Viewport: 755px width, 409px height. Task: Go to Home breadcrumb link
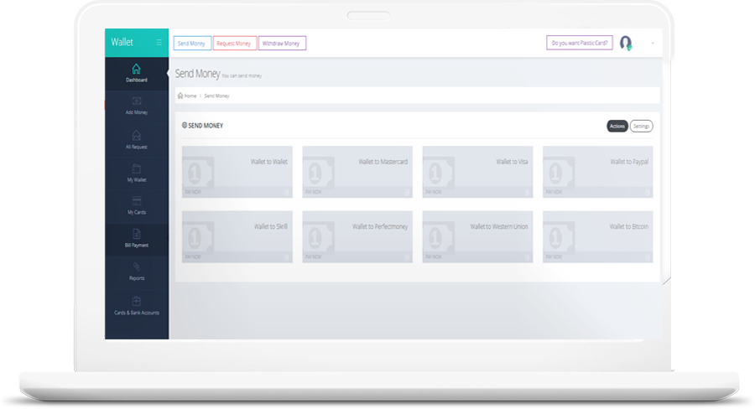click(187, 96)
